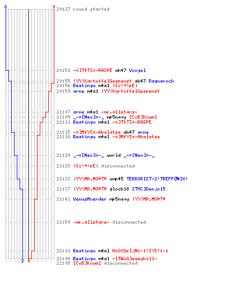The width and height of the screenshot is (252, 281).
Task: Click world suicide entry at 21:24
Action: 114,155
